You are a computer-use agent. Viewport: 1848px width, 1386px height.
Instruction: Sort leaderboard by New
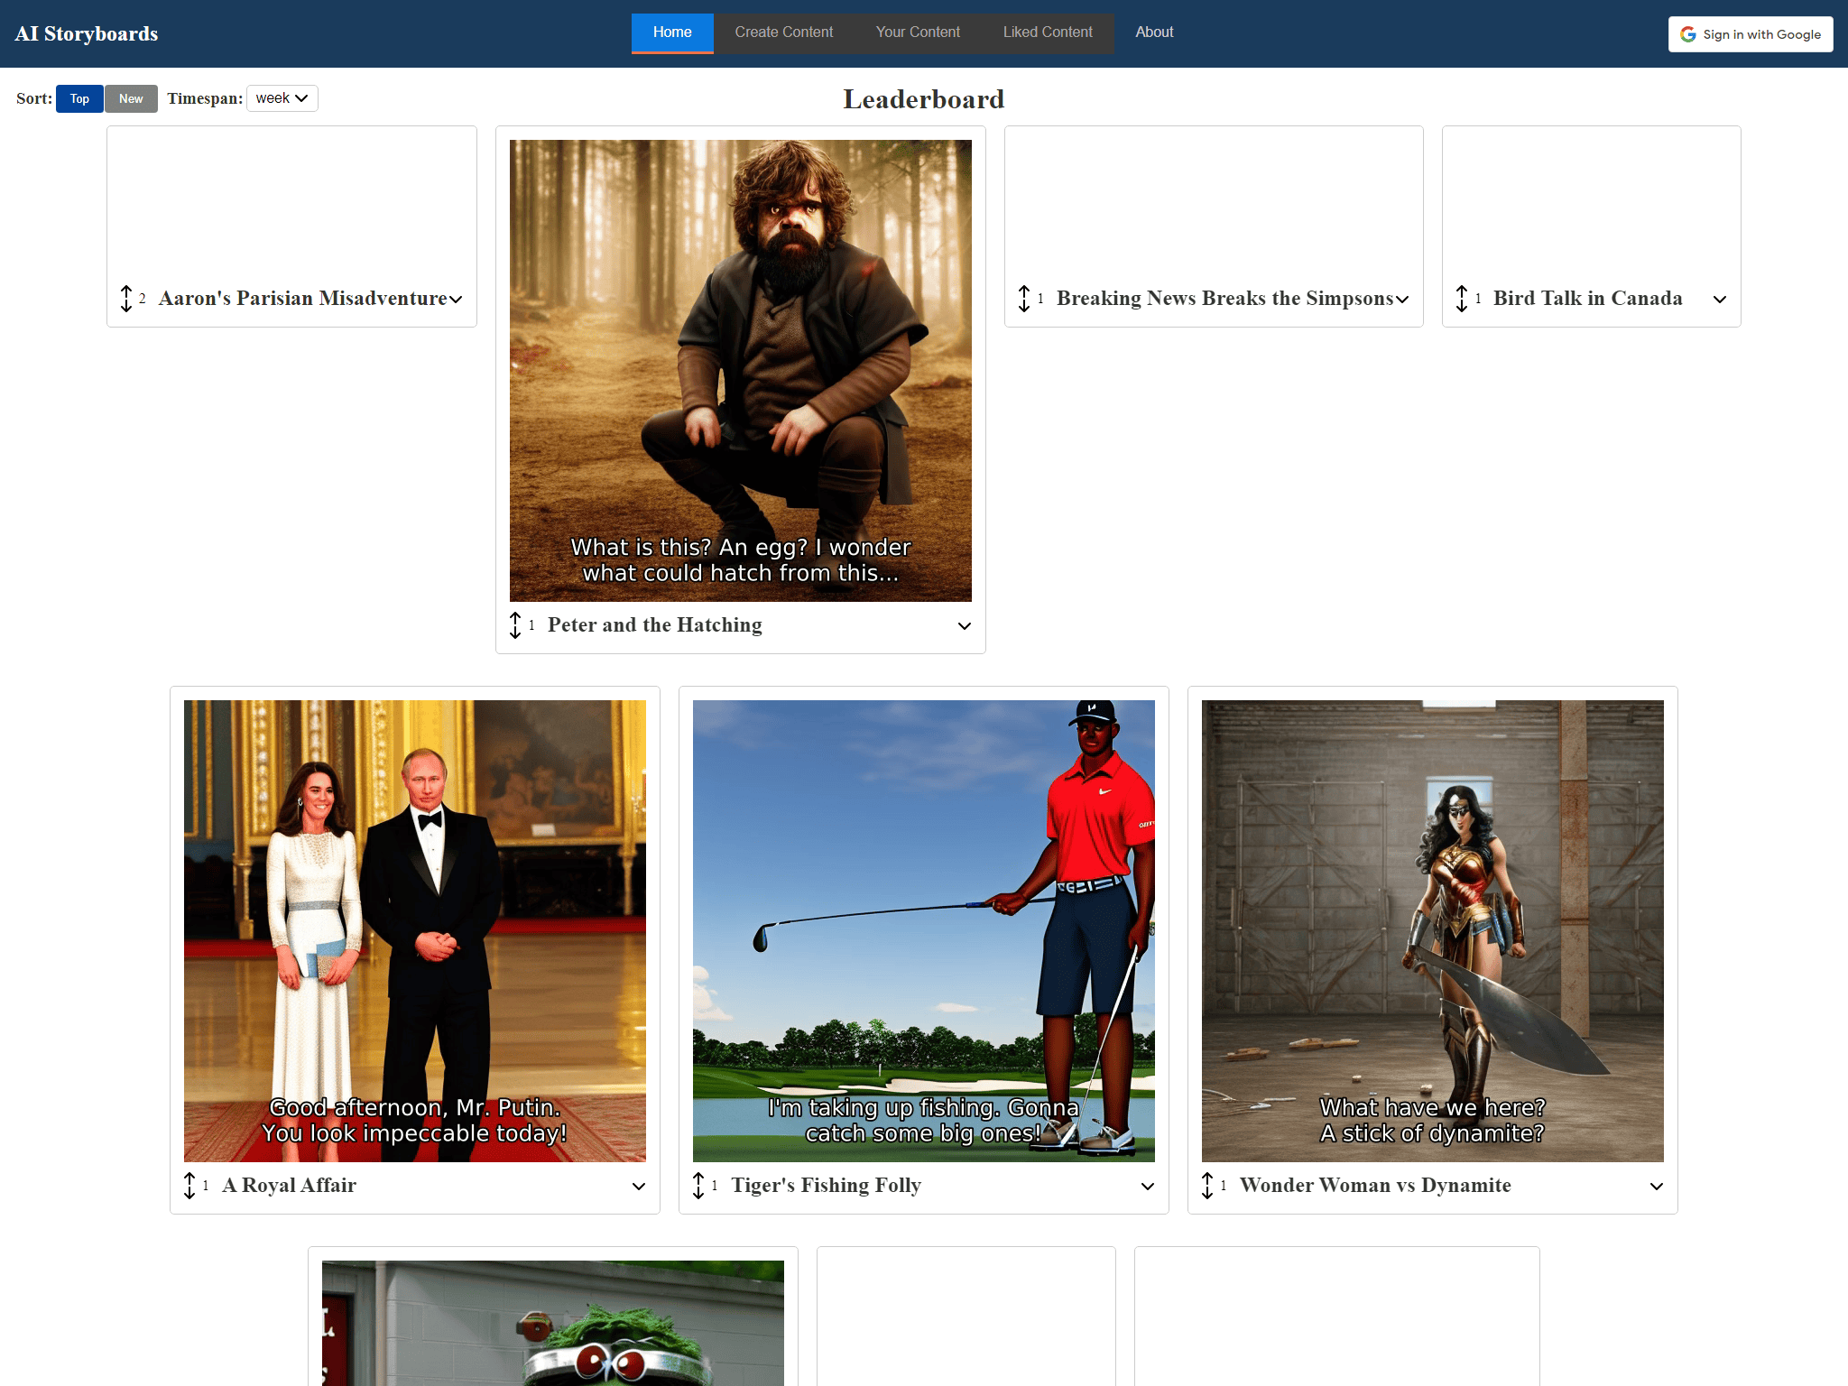[x=131, y=98]
